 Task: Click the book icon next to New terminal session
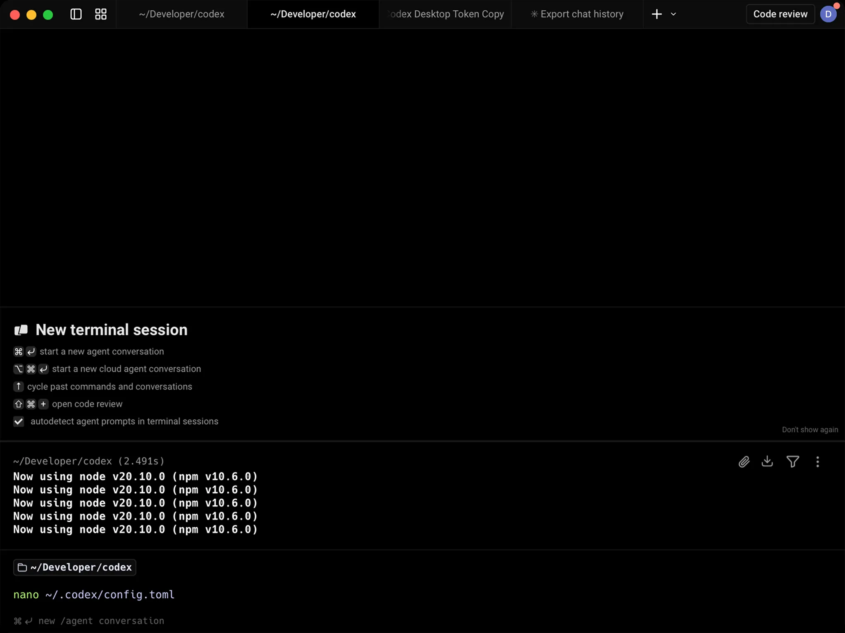coord(21,329)
